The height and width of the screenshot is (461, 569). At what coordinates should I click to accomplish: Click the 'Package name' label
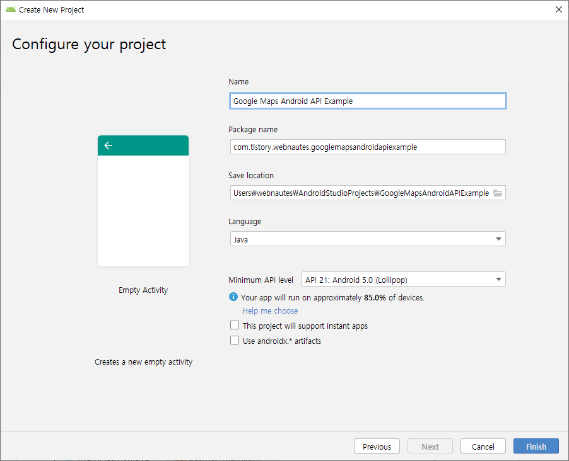(253, 130)
